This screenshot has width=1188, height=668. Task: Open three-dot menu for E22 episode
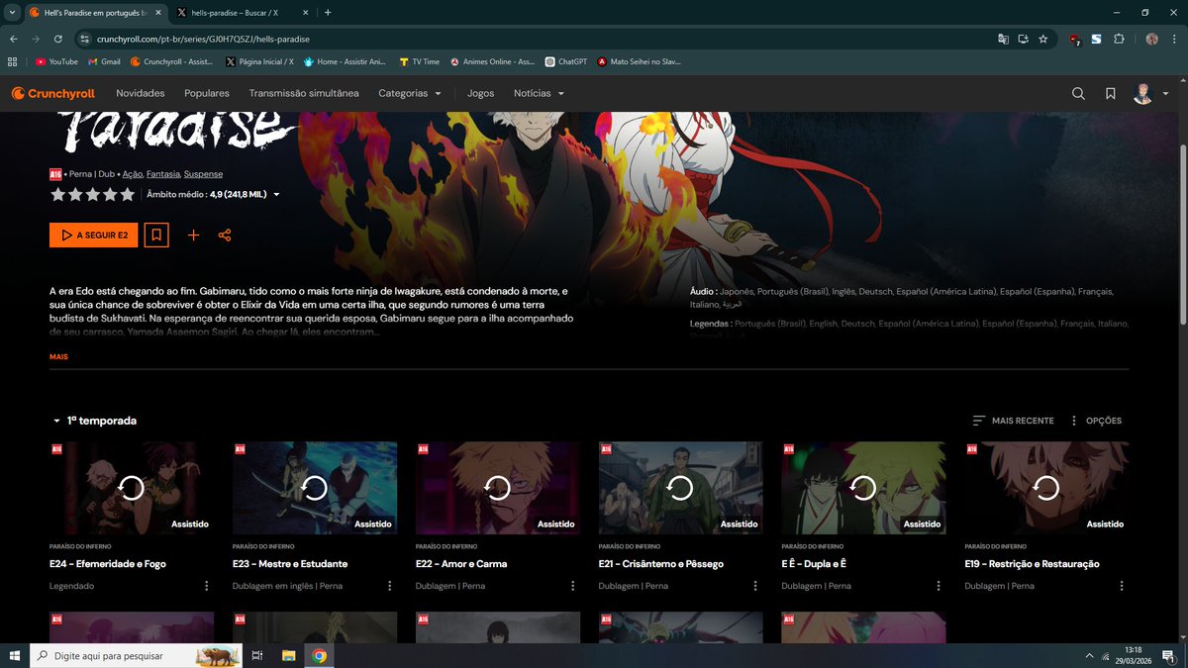[573, 586]
